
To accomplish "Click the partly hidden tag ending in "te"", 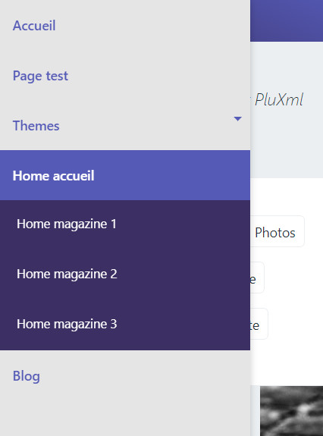I will pyautogui.click(x=259, y=324).
